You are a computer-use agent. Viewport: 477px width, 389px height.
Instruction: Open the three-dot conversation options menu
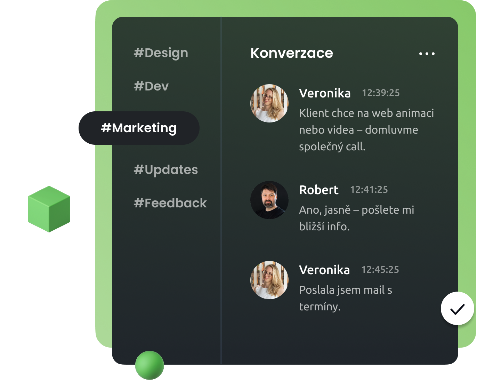pos(427,54)
